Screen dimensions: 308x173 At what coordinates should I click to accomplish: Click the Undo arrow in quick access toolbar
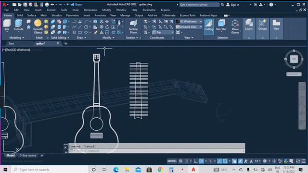52,4
